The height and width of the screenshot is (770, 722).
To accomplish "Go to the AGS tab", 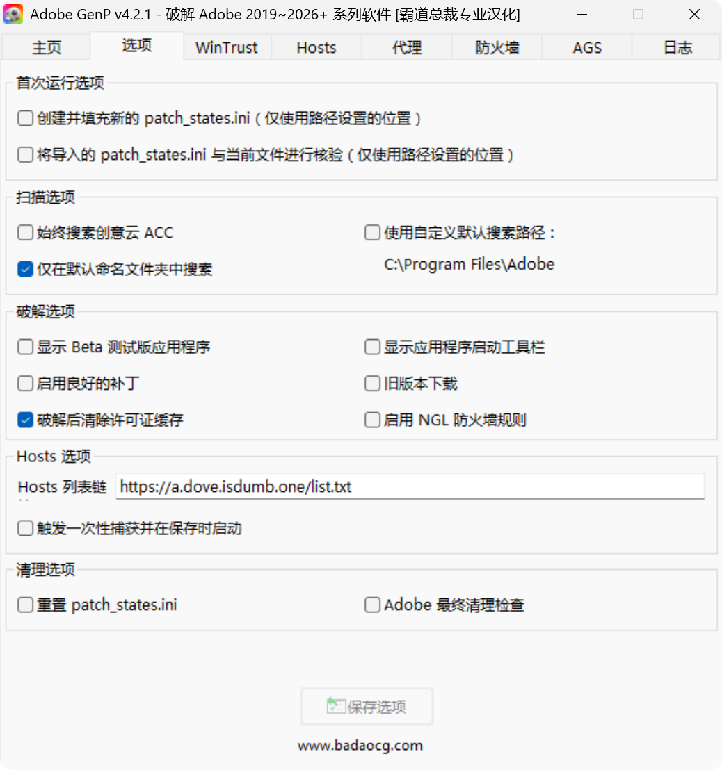I will (587, 48).
